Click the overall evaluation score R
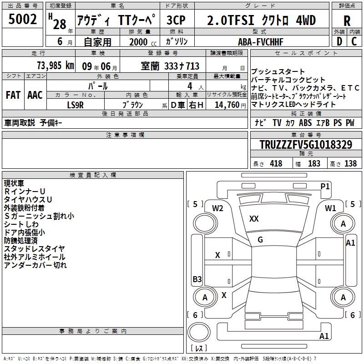The width and height of the screenshot is (364, 364). pyautogui.click(x=347, y=20)
